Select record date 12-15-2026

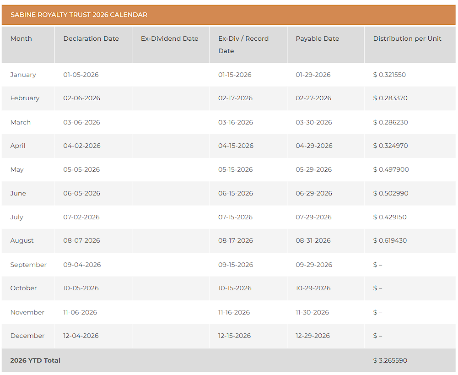click(x=235, y=336)
